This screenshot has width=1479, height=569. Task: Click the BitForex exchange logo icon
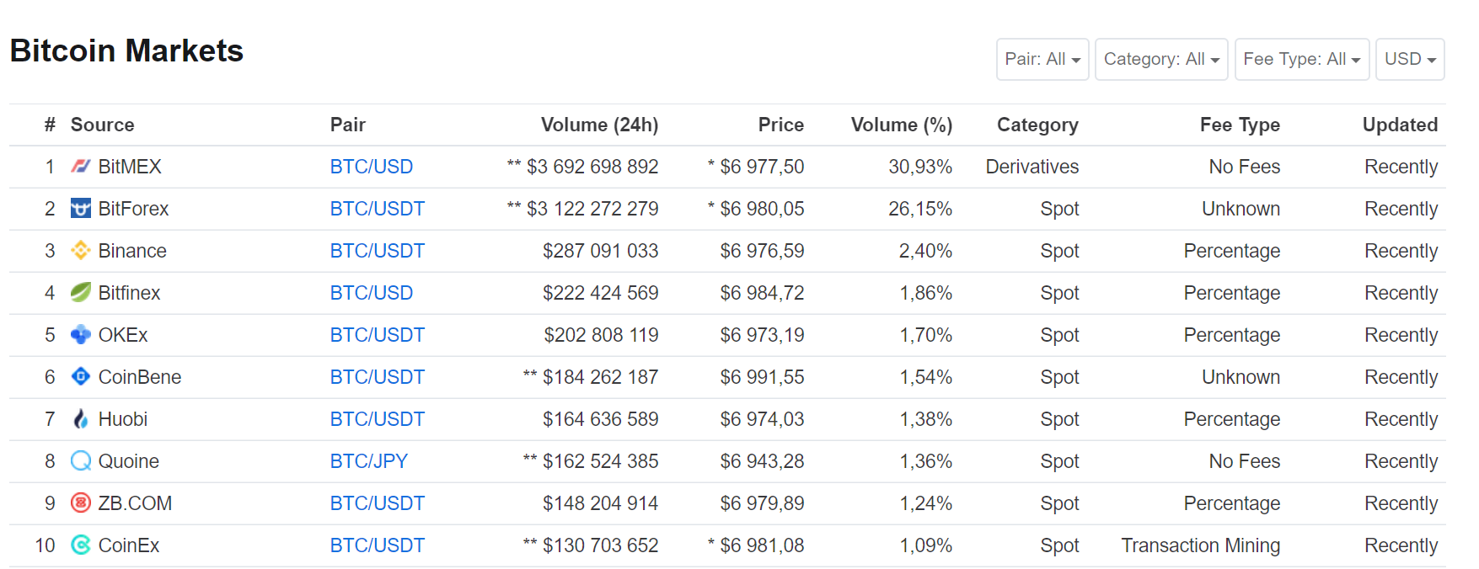pos(80,208)
